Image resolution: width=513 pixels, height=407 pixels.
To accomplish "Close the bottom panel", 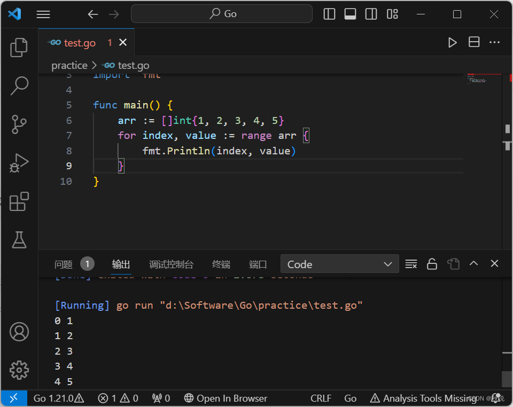I will [x=494, y=263].
